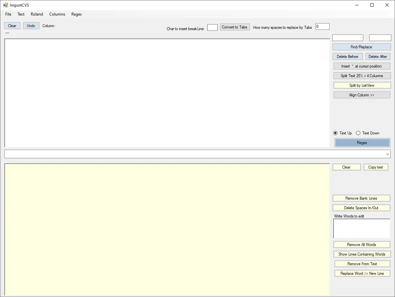Click the first find text field above Find/Replace
This screenshot has height=297, width=395.
pos(348,38)
